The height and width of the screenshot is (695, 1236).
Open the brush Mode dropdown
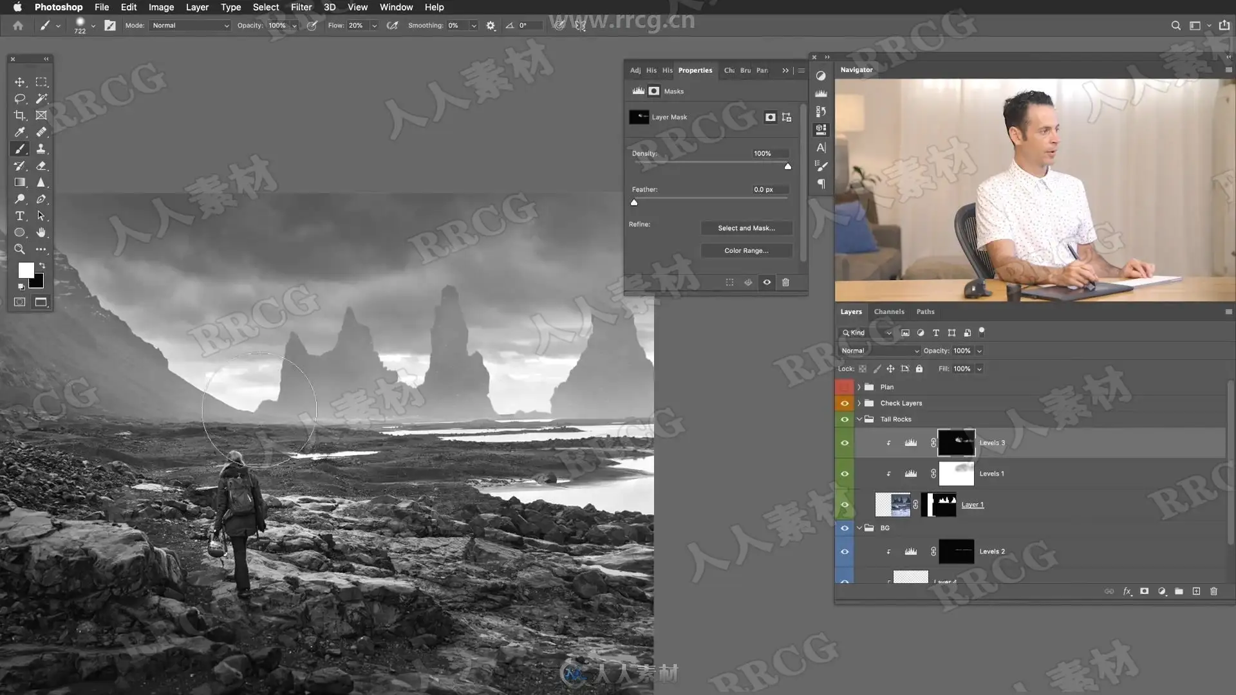pyautogui.click(x=191, y=26)
